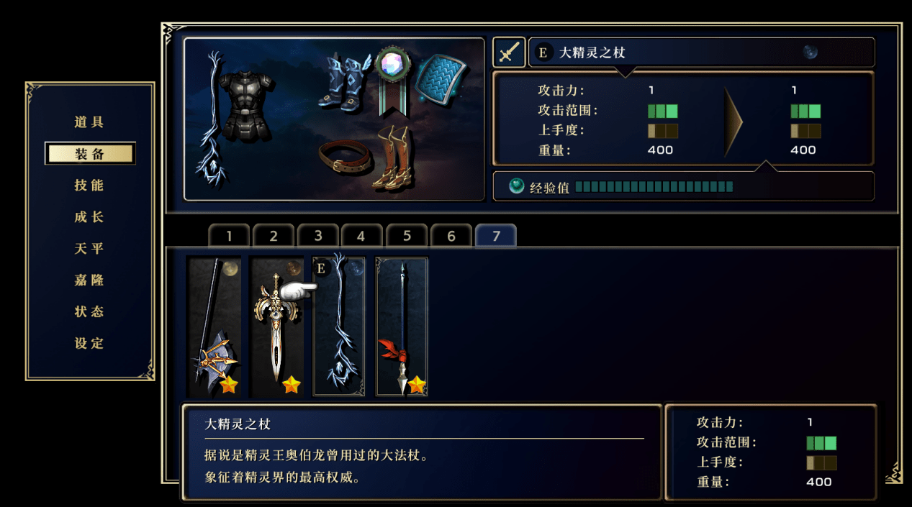912x507 pixels.
Task: Open the 道具 menu
Action: pyautogui.click(x=89, y=122)
